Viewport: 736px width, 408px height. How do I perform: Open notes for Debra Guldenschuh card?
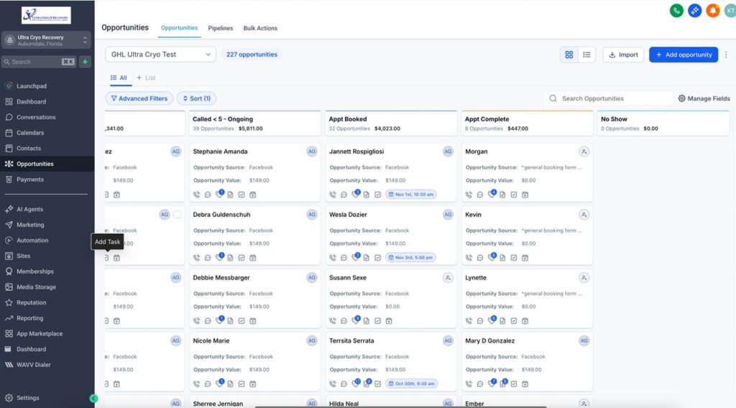click(x=230, y=258)
